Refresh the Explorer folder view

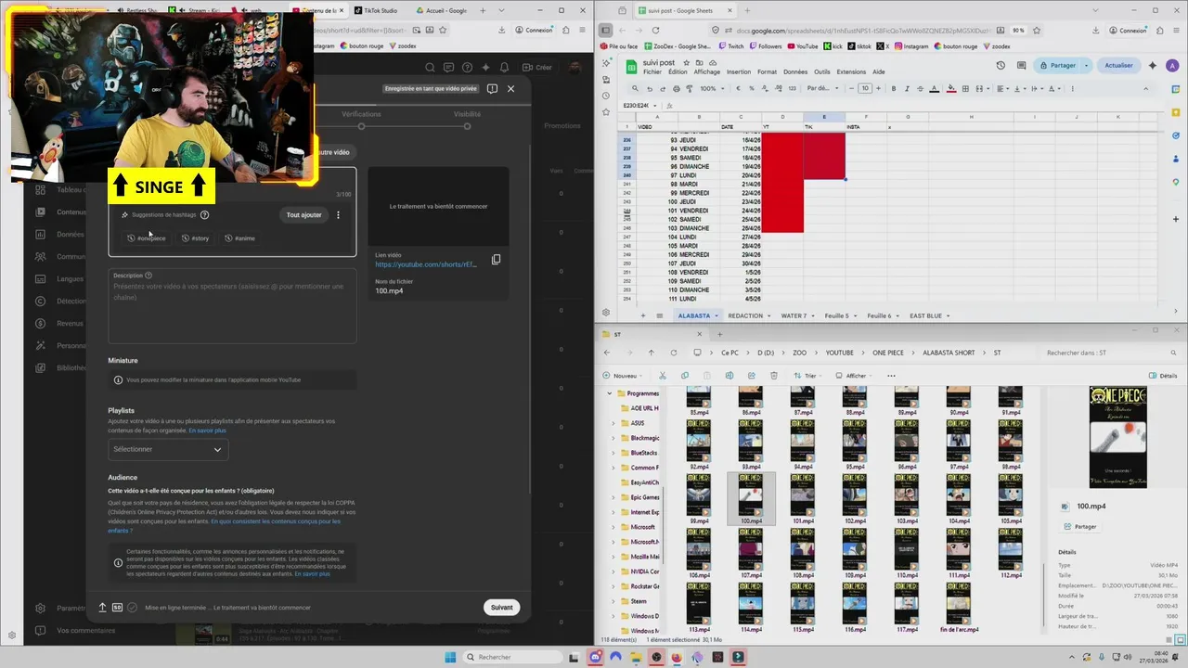(673, 353)
